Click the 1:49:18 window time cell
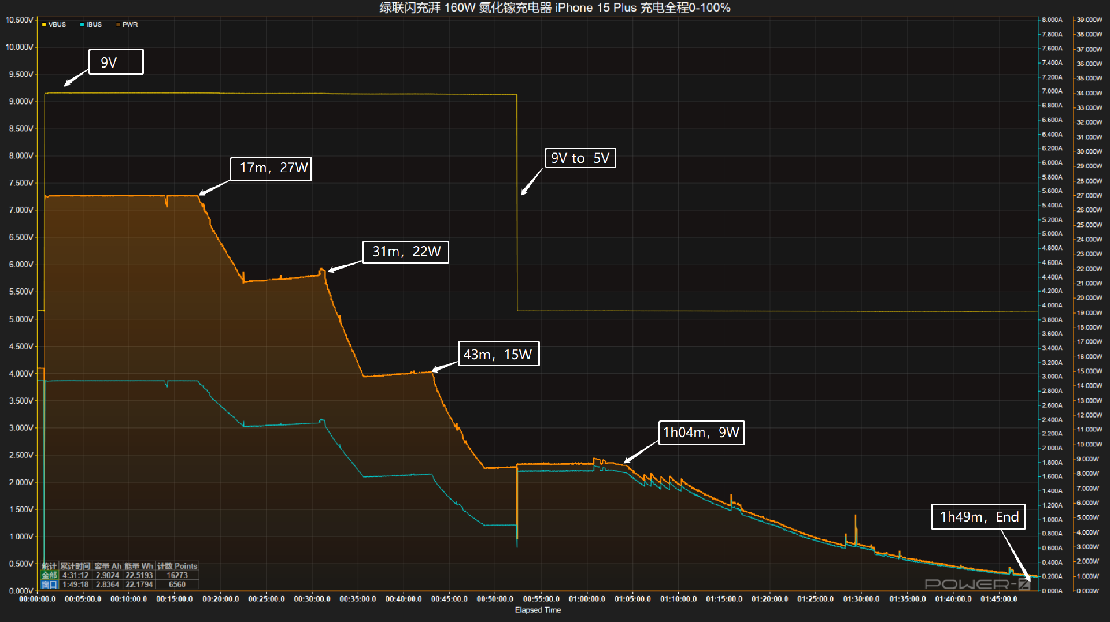 [x=75, y=584]
